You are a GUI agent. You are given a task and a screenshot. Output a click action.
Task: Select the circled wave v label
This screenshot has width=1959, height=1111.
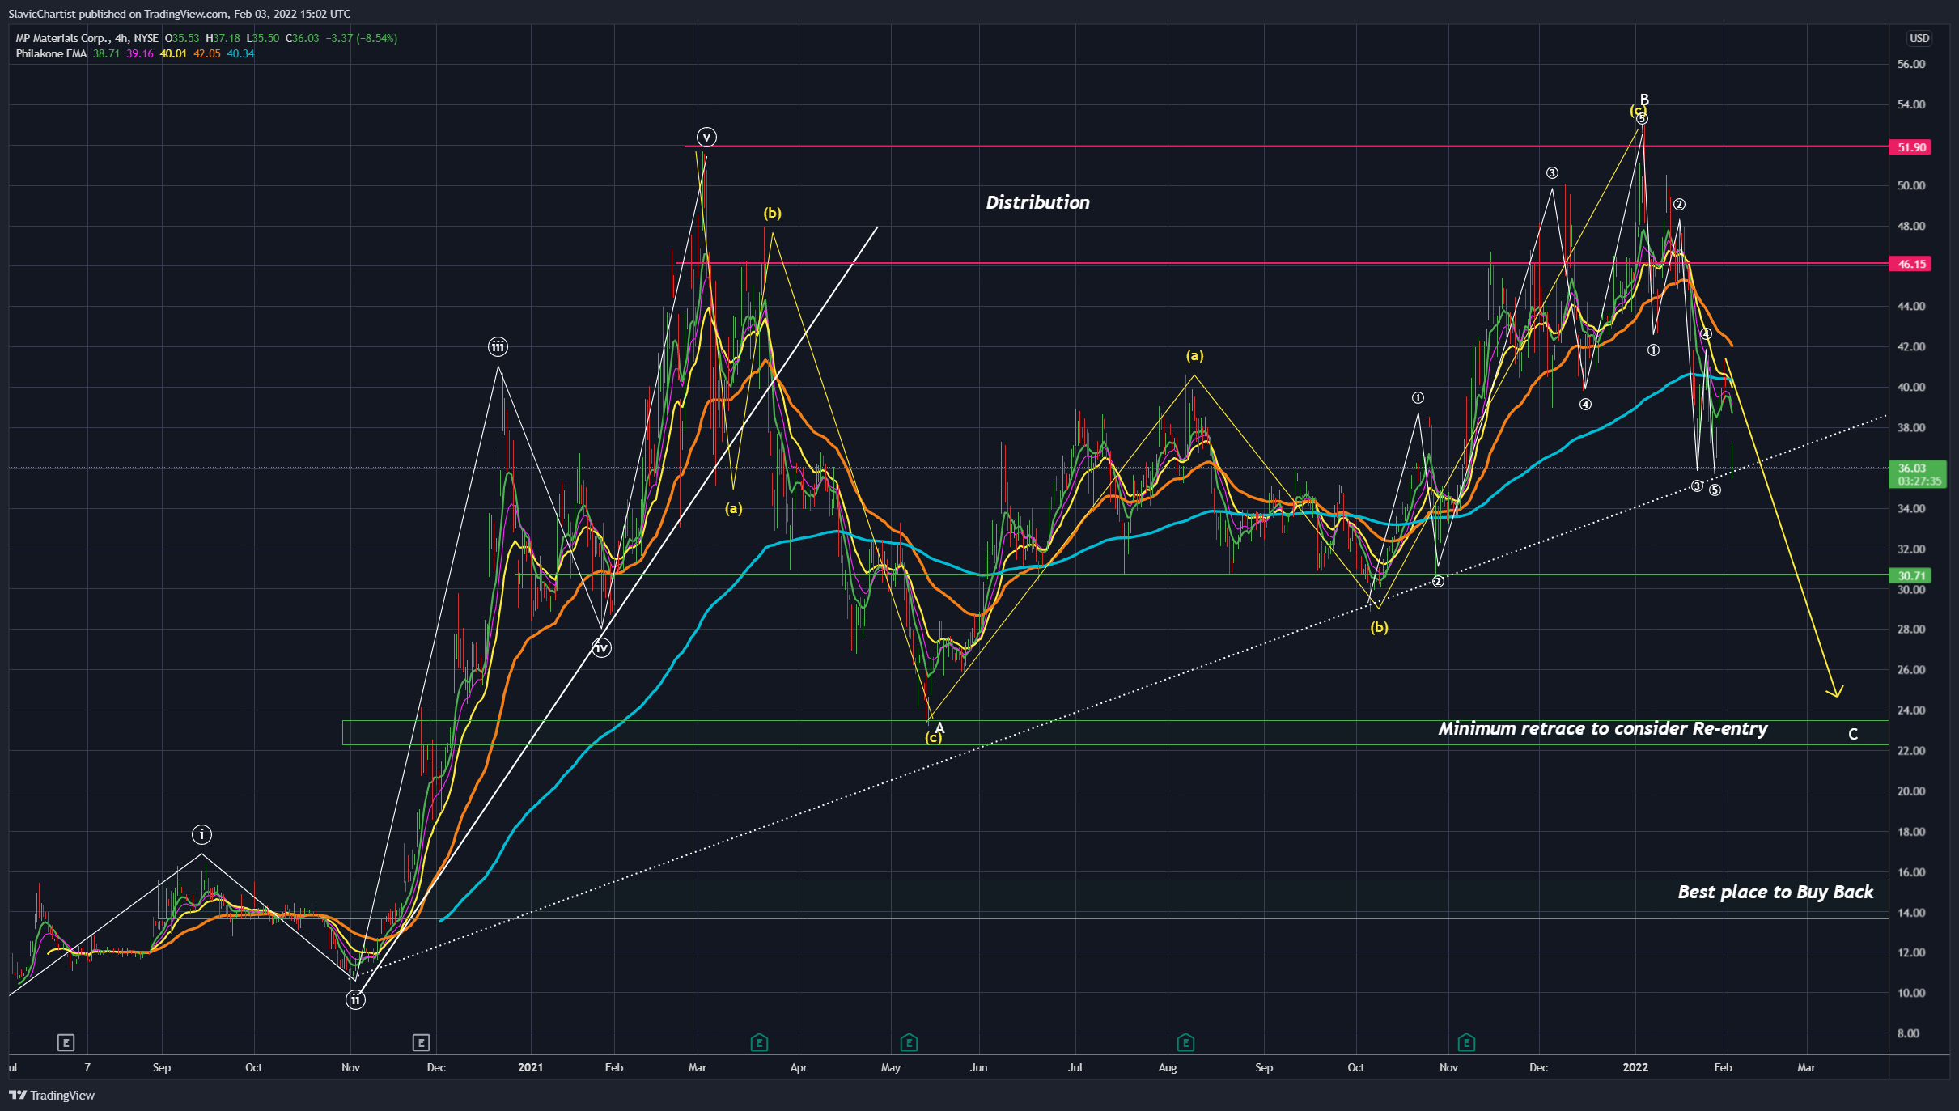point(706,137)
